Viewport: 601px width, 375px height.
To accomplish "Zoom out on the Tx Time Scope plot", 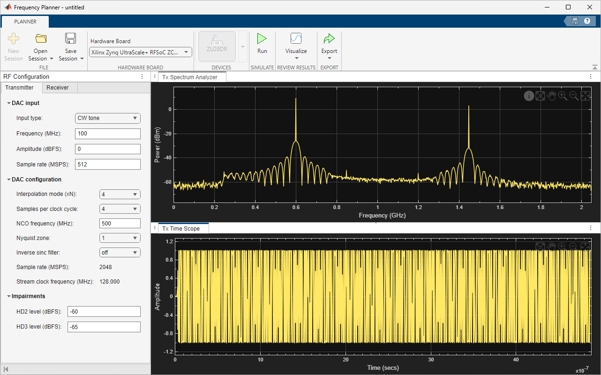I will point(572,247).
